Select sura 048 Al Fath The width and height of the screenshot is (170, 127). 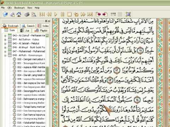coord(27,55)
